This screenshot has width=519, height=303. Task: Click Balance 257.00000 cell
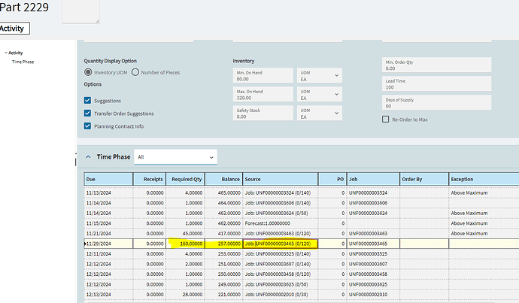pyautogui.click(x=223, y=244)
